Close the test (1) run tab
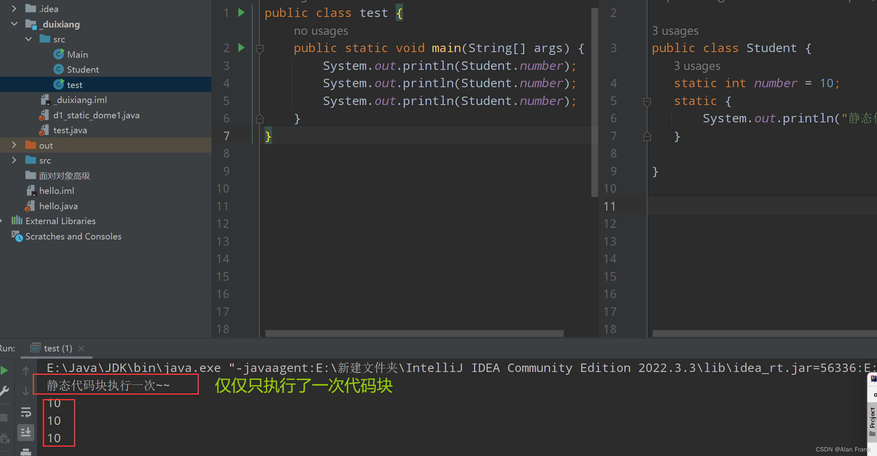The width and height of the screenshot is (877, 456). click(x=81, y=348)
